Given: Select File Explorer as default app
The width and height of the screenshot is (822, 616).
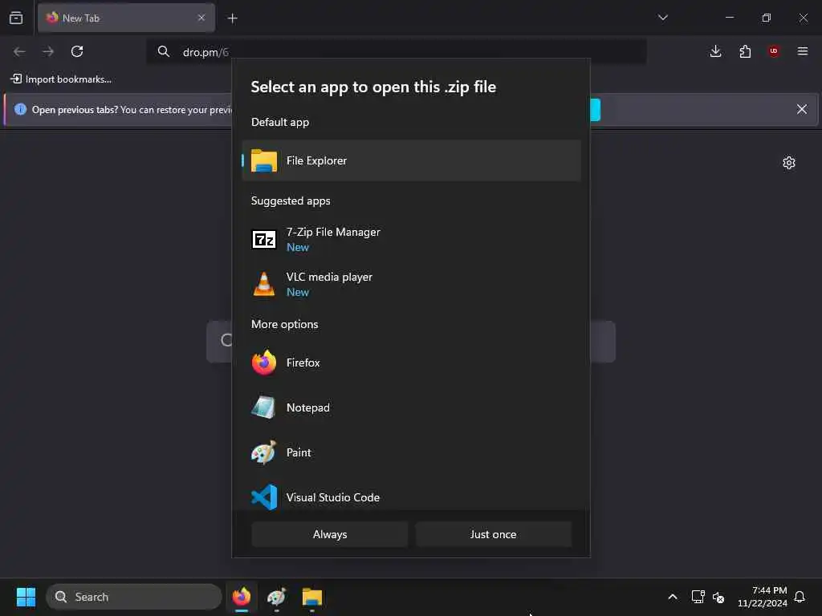Looking at the screenshot, I should pyautogui.click(x=412, y=160).
